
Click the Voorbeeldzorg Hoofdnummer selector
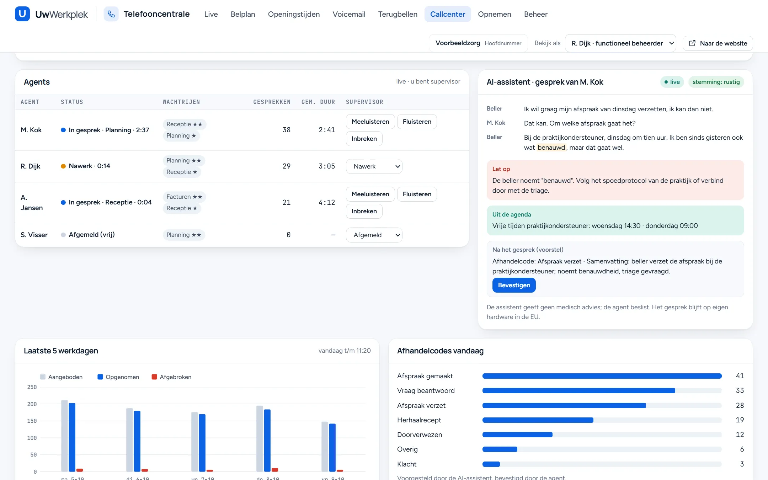click(x=478, y=43)
